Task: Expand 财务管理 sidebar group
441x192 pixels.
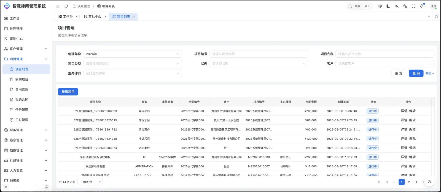Action: click(x=26, y=130)
